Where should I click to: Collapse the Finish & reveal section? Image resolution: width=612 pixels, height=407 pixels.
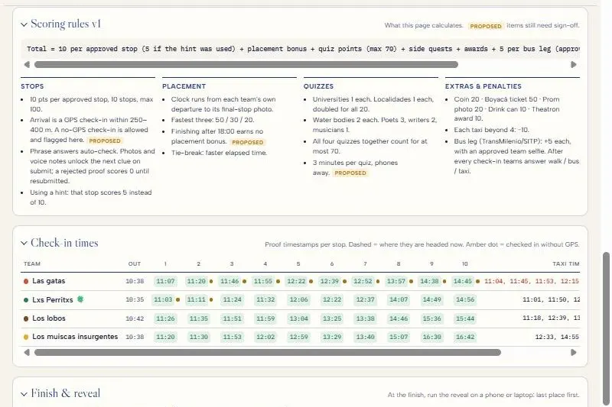[24, 394]
